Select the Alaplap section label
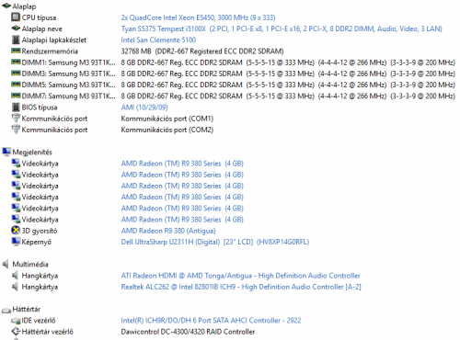Viewport: 460px width, 340px height. point(24,6)
